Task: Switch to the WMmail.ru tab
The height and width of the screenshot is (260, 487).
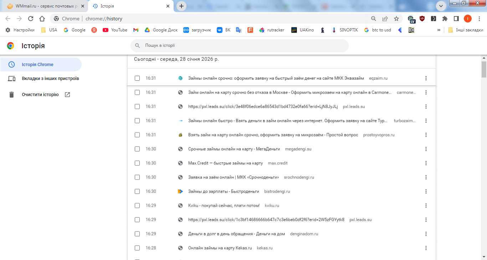Action: 45,6
